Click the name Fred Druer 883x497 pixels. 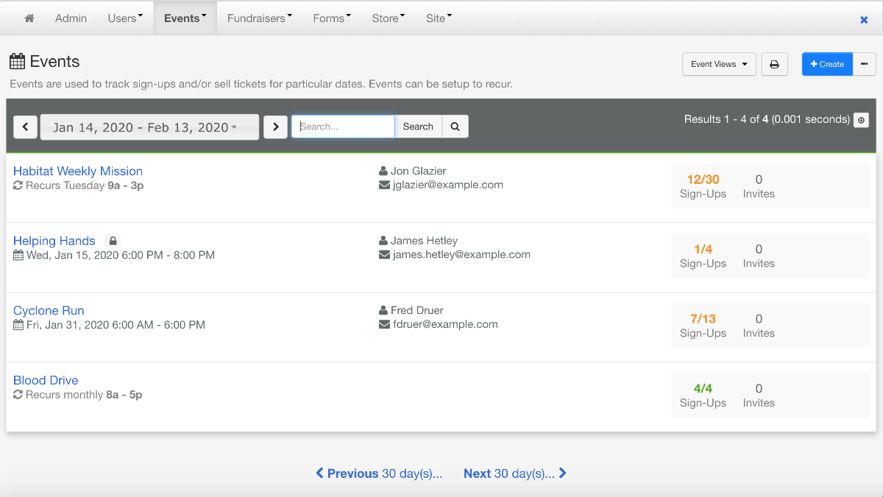[417, 310]
